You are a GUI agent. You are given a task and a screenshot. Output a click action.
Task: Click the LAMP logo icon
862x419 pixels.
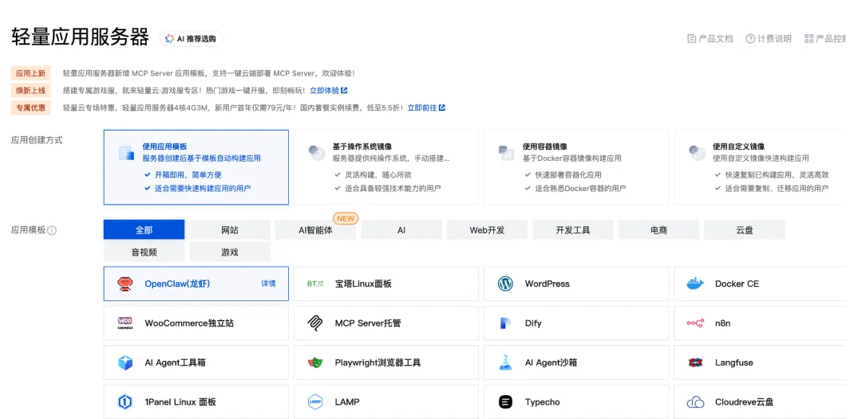click(x=315, y=402)
